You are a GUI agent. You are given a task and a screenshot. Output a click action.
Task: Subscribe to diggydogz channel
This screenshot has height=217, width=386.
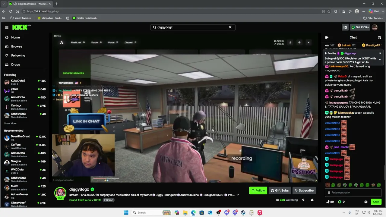click(304, 190)
